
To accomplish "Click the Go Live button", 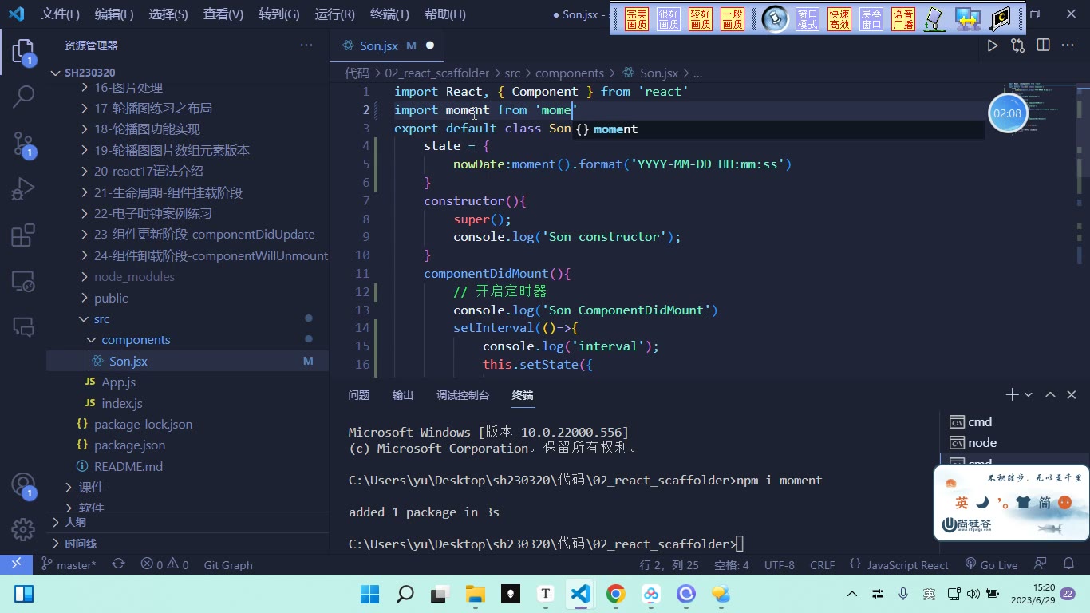I will [x=991, y=564].
